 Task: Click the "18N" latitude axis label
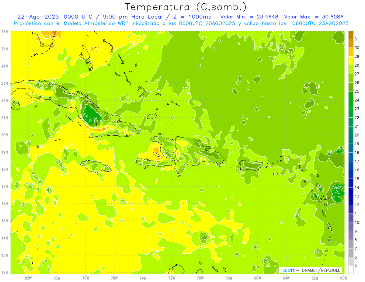point(5,169)
